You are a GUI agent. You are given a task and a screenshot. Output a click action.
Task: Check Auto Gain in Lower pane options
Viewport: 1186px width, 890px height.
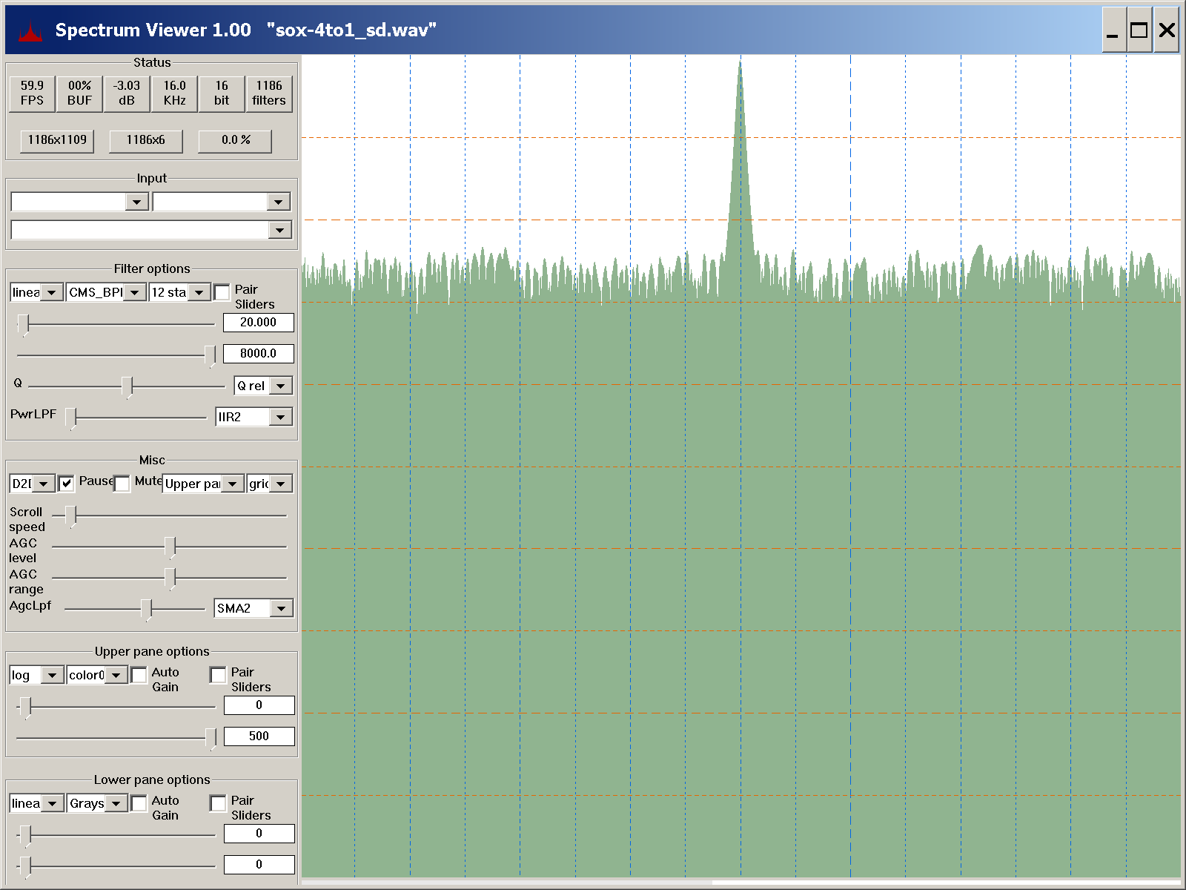click(x=139, y=803)
